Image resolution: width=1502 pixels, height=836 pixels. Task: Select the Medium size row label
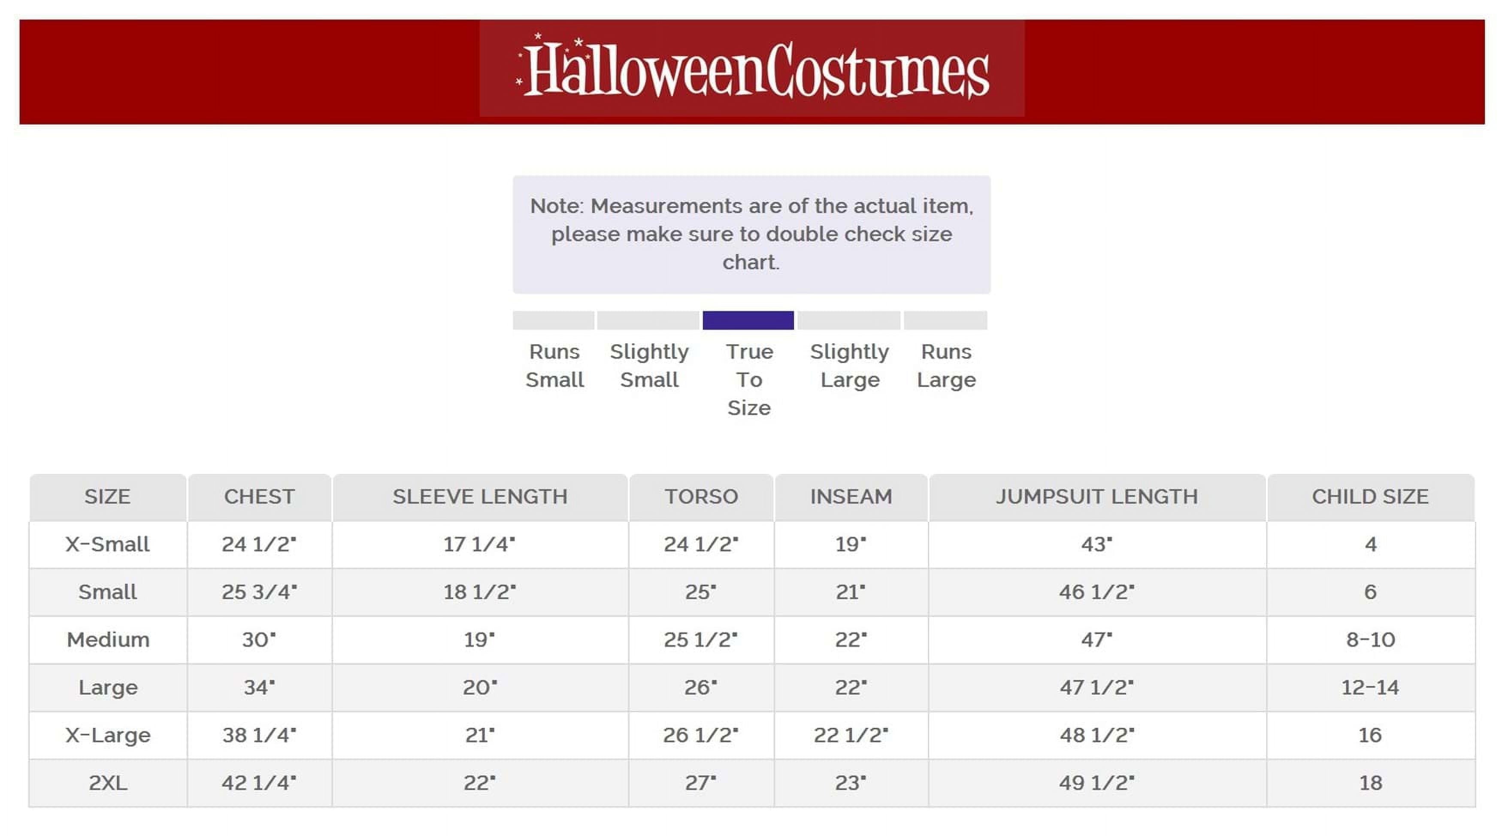[x=108, y=640]
